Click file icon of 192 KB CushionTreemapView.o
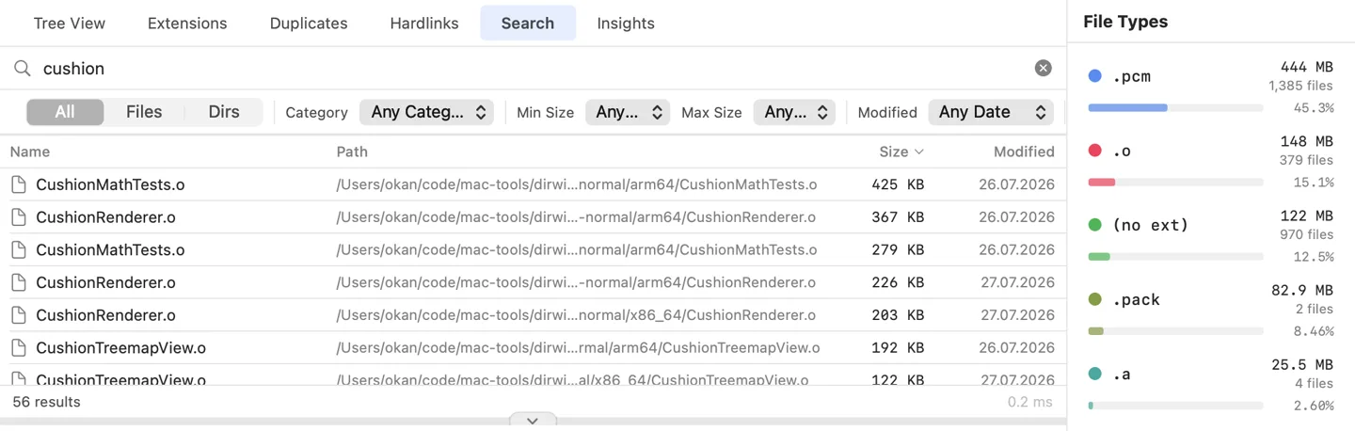 pyautogui.click(x=19, y=347)
